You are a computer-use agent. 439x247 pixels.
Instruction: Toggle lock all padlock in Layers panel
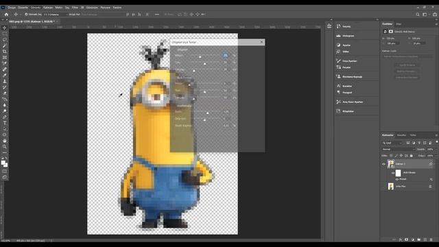pos(412,156)
